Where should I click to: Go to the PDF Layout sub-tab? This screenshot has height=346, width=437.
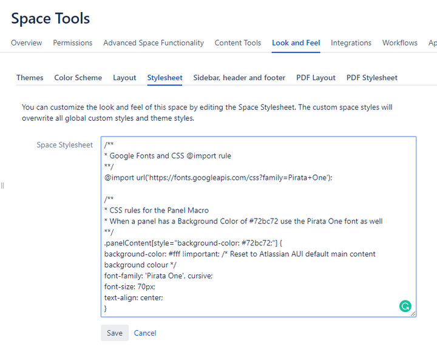click(x=316, y=78)
